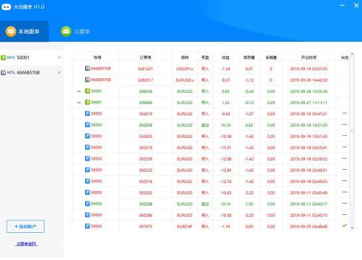Screen dimensions: 362x260
Task: Click the H icon on order 5281221 row
Action: coord(87,68)
